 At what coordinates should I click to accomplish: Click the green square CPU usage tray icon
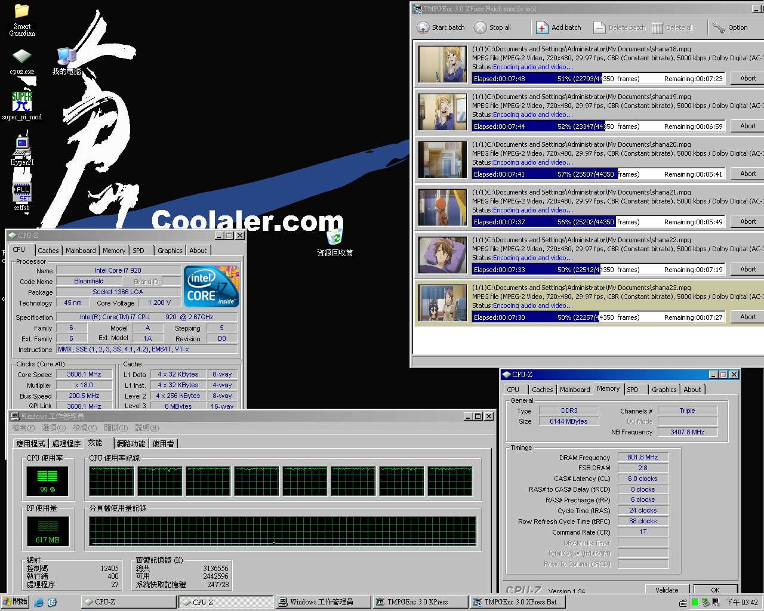(x=695, y=603)
